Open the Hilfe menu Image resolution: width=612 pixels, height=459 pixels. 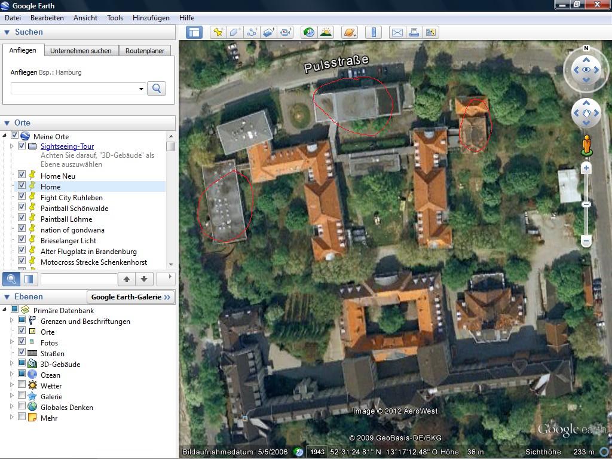[186, 18]
